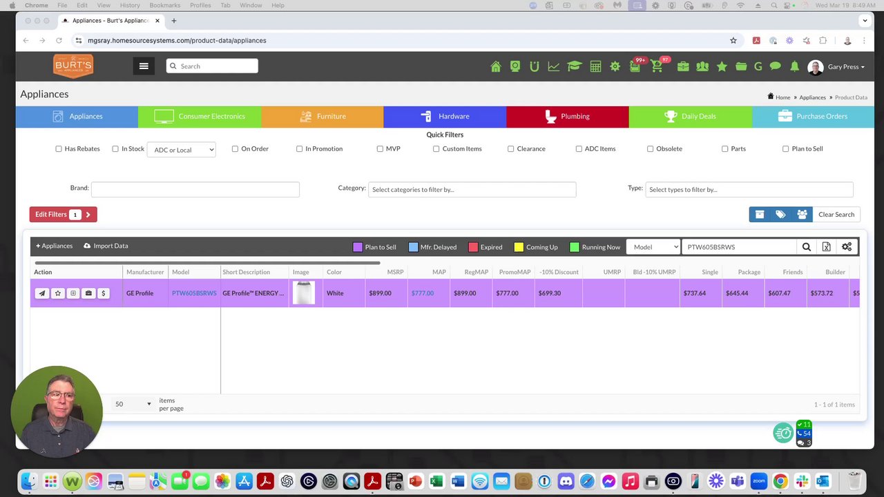Click the yellow Coming Up legend swatch
Screen dimensions: 884x497
[519, 247]
